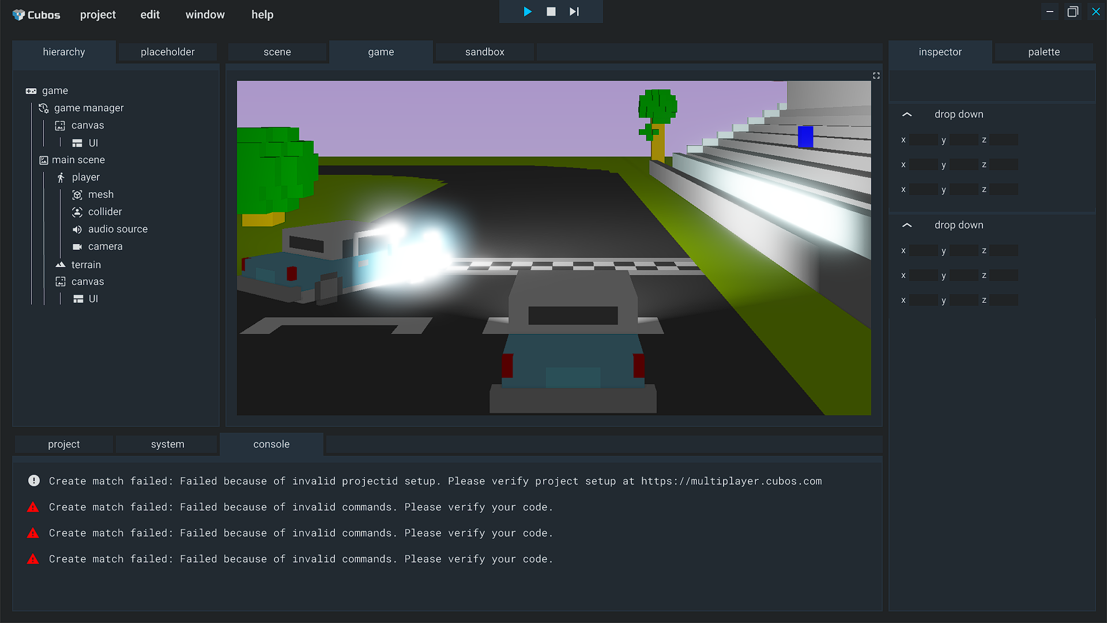
Task: Click the mesh icon in hierarchy
Action: tap(77, 195)
